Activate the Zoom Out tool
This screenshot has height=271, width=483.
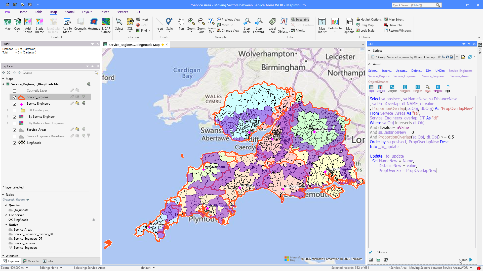(201, 26)
